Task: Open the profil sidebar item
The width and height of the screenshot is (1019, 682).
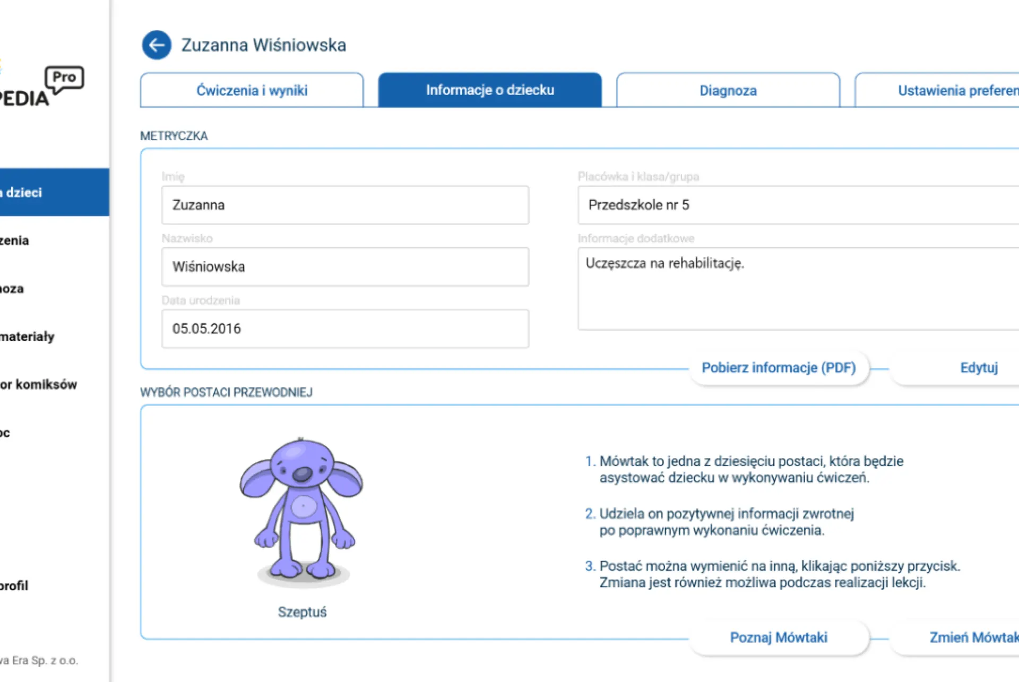Action: [16, 586]
